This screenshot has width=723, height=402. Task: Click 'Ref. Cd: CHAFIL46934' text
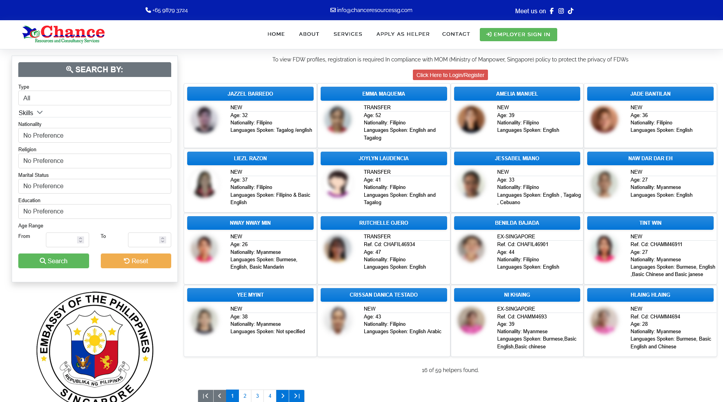coord(389,244)
